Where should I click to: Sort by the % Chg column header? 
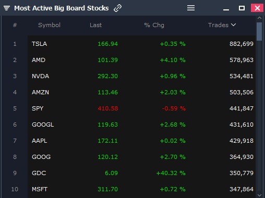tap(154, 25)
